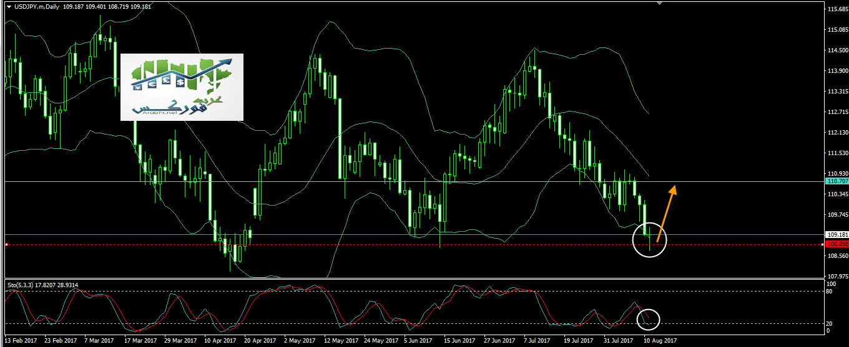Click the 12 May 2017 date label
The width and height of the screenshot is (849, 347).
[x=341, y=341]
